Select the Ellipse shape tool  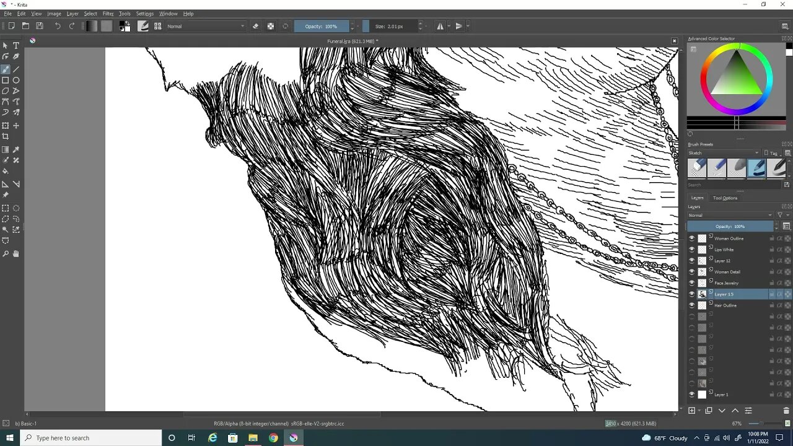click(x=16, y=80)
